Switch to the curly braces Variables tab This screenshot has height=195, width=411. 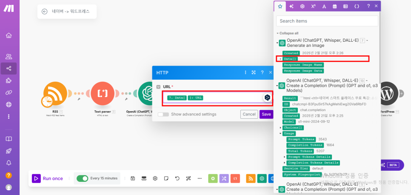356,6
